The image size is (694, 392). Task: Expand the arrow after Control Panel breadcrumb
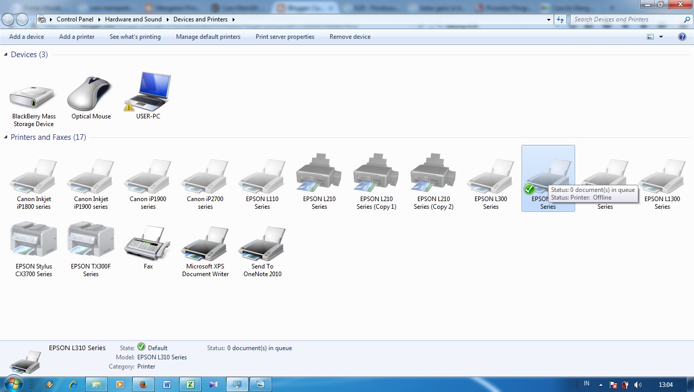click(100, 19)
